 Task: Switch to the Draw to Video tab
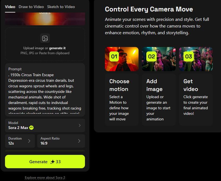[x=31, y=7]
